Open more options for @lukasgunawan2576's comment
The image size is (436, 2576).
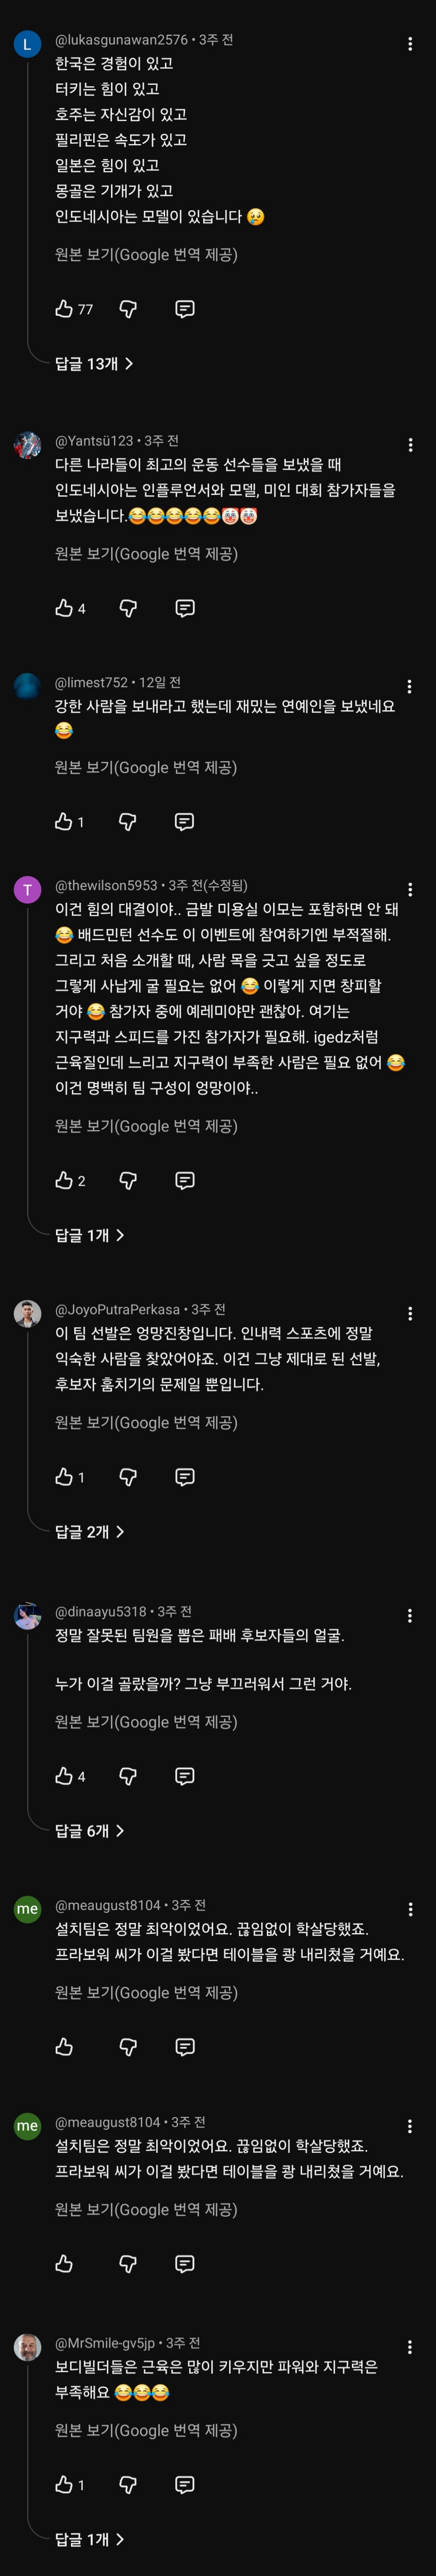tap(410, 44)
